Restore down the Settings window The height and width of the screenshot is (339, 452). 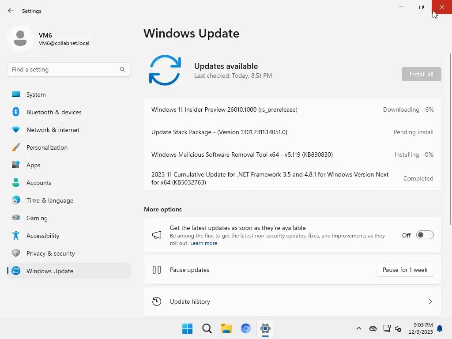coord(421,7)
